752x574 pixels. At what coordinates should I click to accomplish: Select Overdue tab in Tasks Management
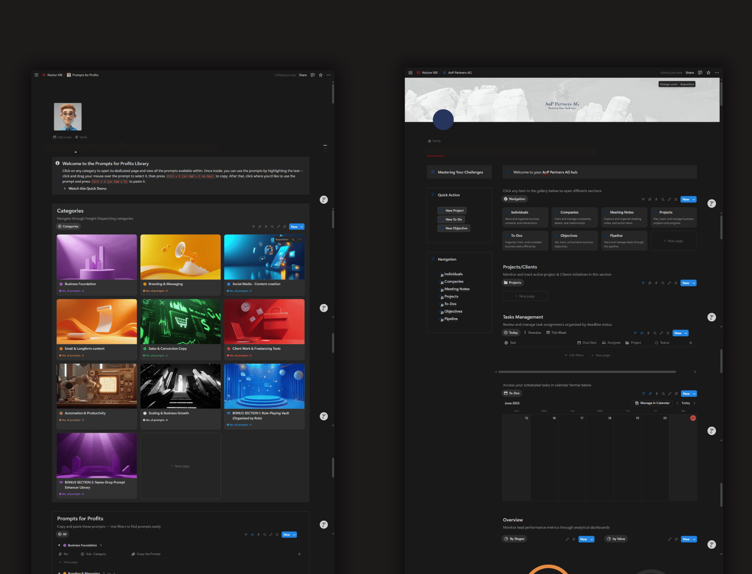point(533,333)
